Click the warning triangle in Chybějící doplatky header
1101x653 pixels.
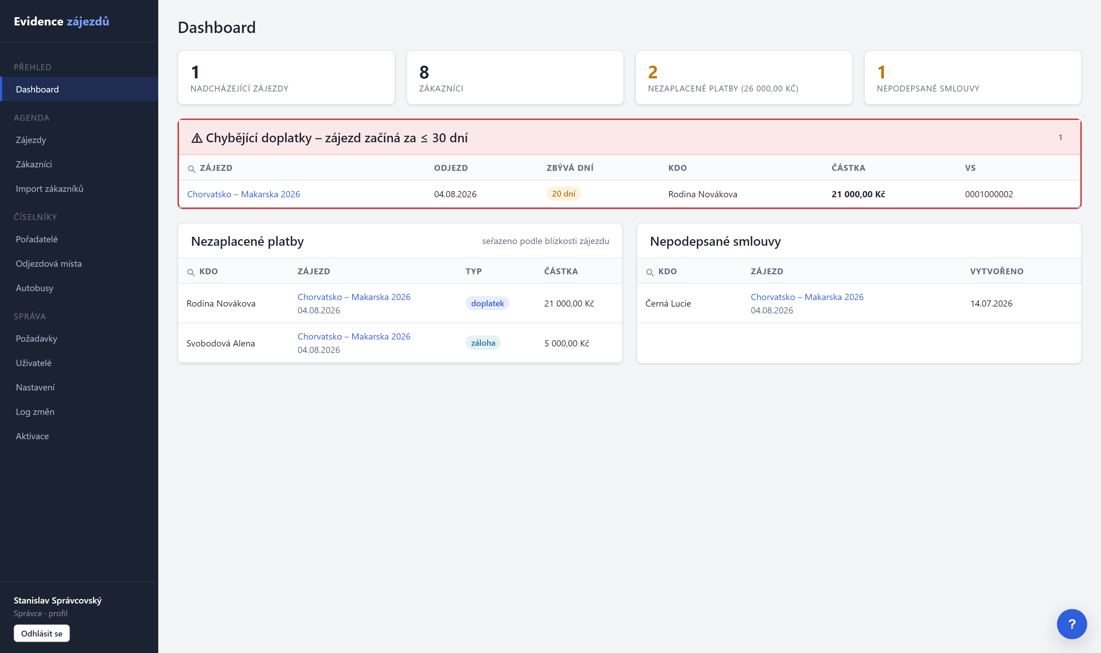click(x=197, y=138)
